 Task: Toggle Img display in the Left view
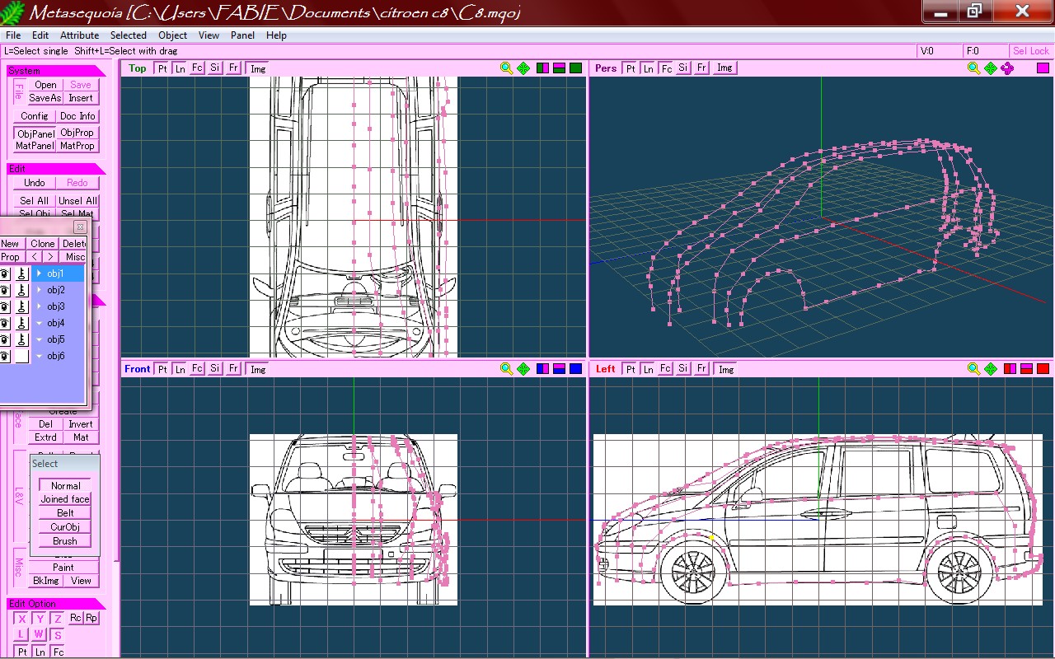tap(725, 369)
